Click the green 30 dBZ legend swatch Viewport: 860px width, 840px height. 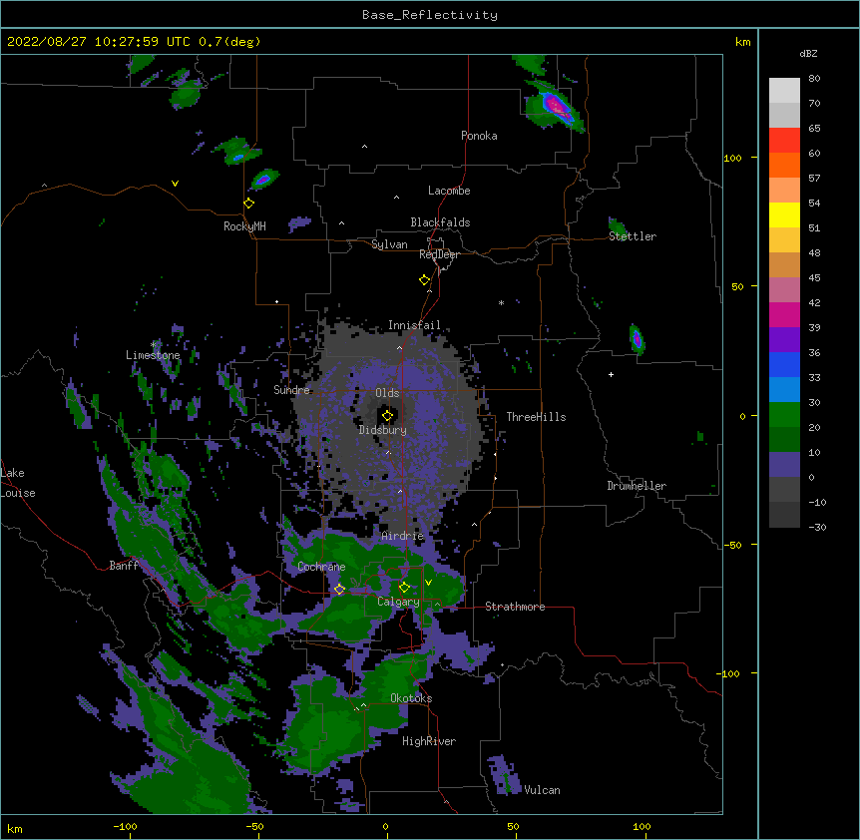[x=784, y=415]
